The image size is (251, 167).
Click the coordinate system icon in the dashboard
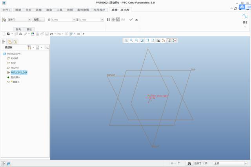(4, 20)
